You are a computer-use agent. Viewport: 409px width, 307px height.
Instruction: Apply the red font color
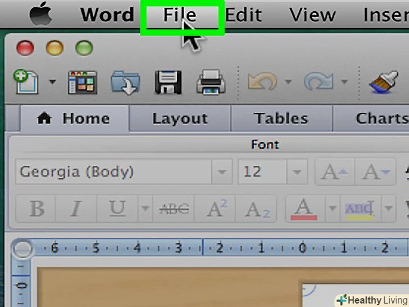tap(304, 209)
